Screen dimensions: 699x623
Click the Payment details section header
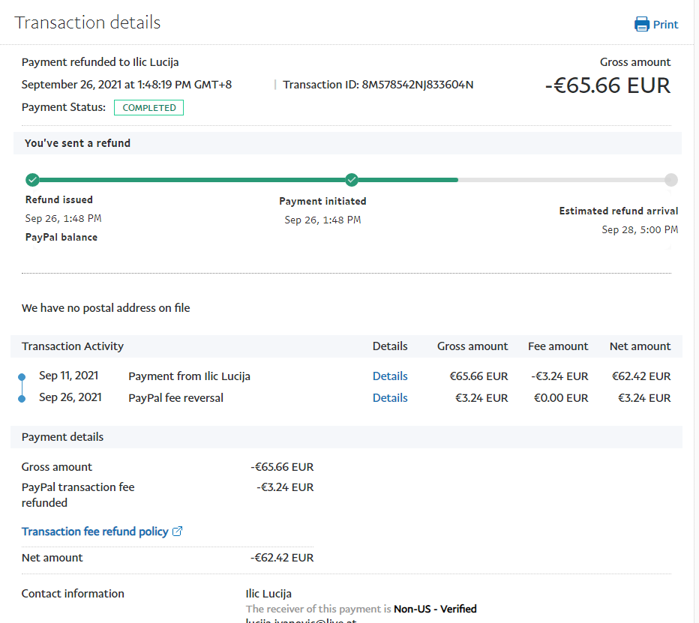(63, 437)
